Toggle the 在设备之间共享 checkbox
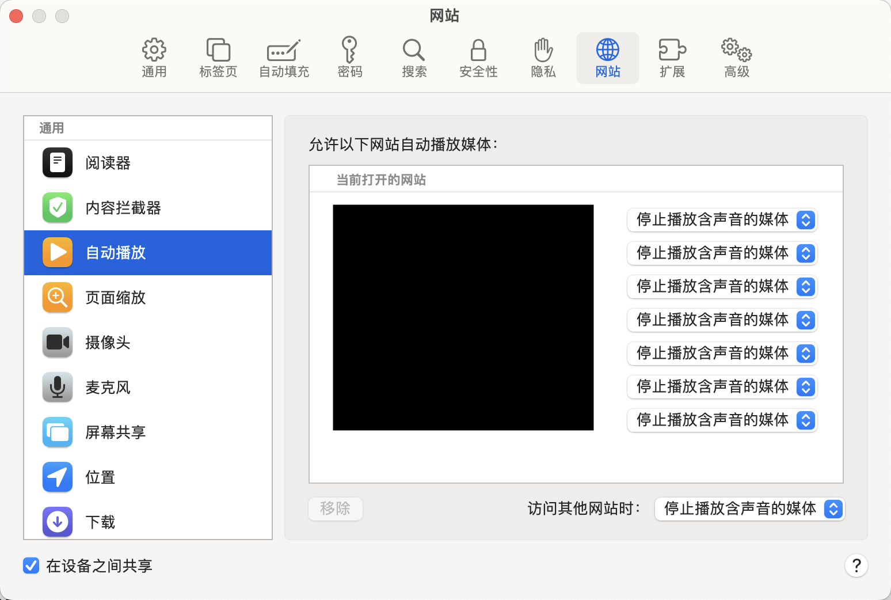The width and height of the screenshot is (891, 600). [x=31, y=566]
